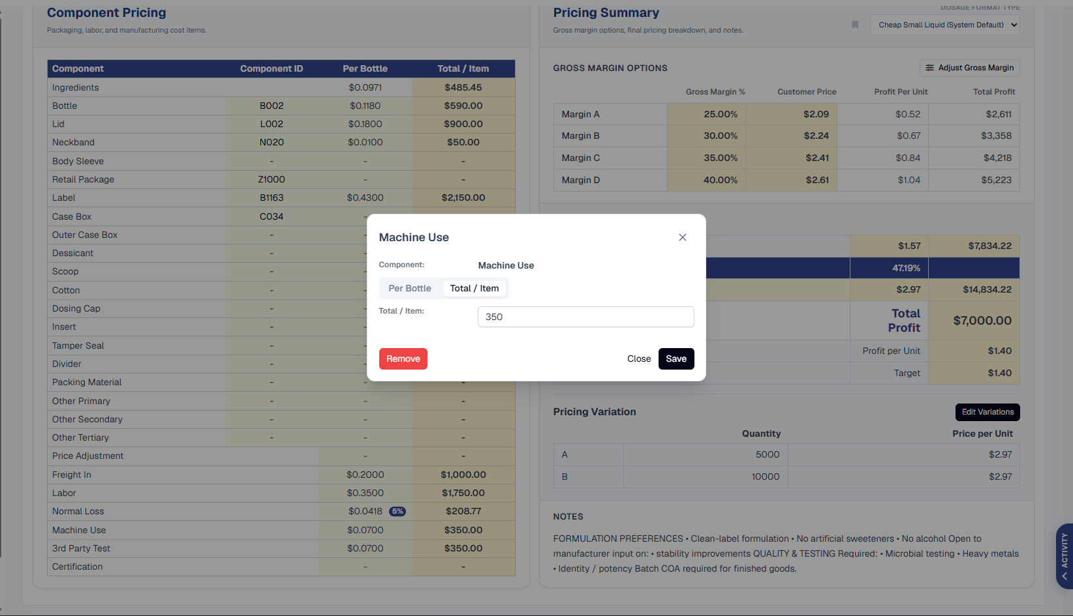Click Labor per bottle $0.3500
The height and width of the screenshot is (616, 1073).
365,493
